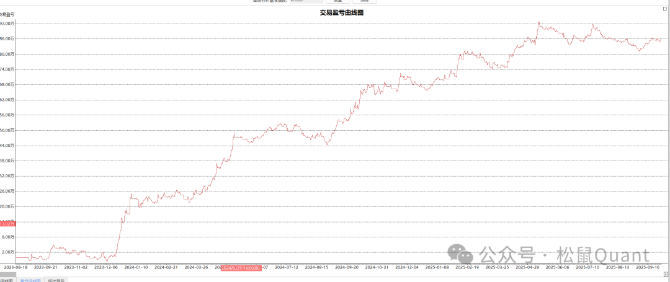The height and width of the screenshot is (282, 670).
Task: Open the 统计报告 tab at the bottom
Action: click(57, 280)
